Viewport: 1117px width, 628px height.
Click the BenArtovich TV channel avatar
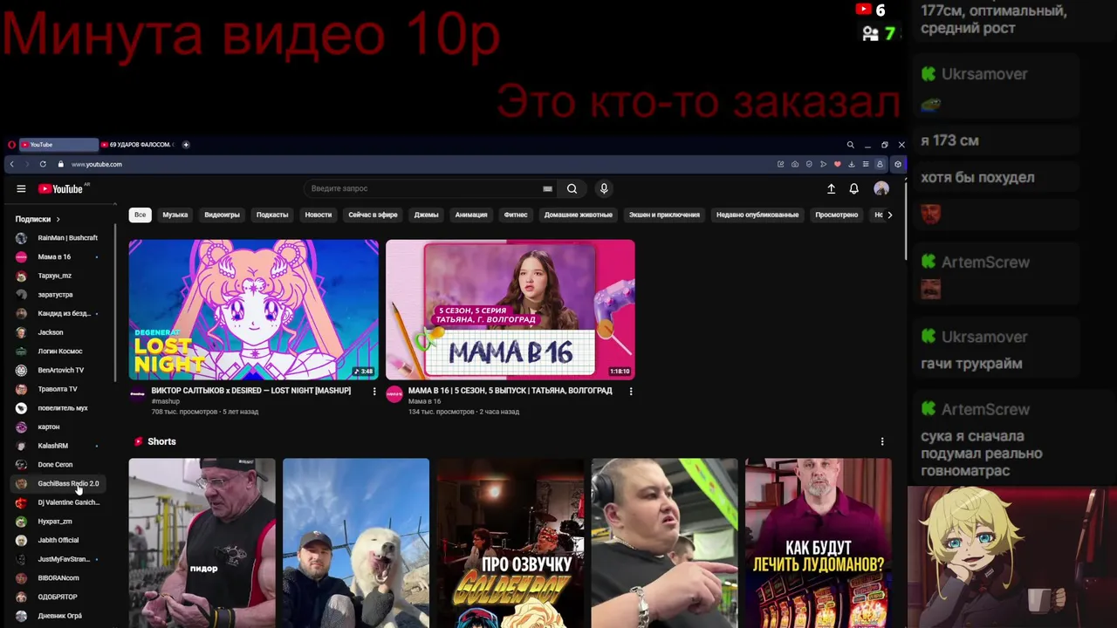coord(21,370)
